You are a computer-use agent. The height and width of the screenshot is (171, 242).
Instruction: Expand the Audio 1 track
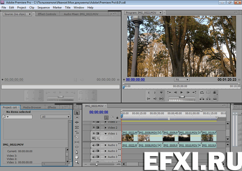[x=106, y=145]
